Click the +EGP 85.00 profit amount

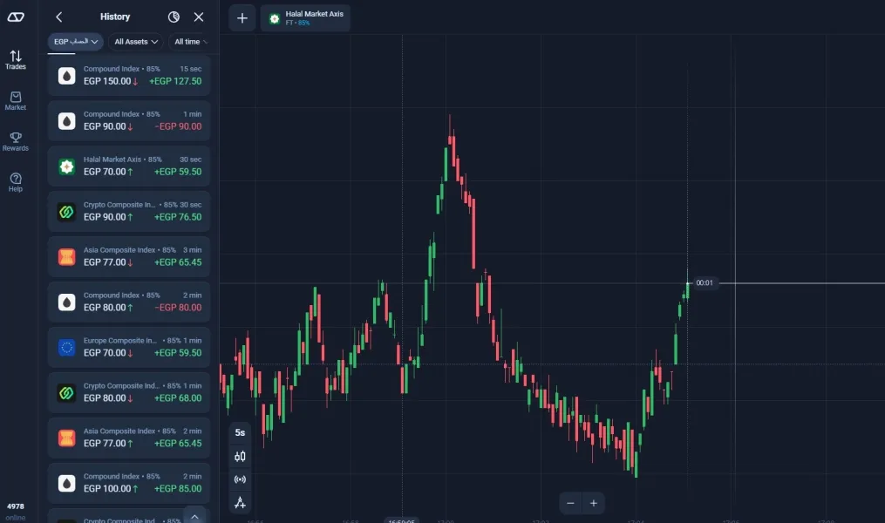pyautogui.click(x=178, y=489)
